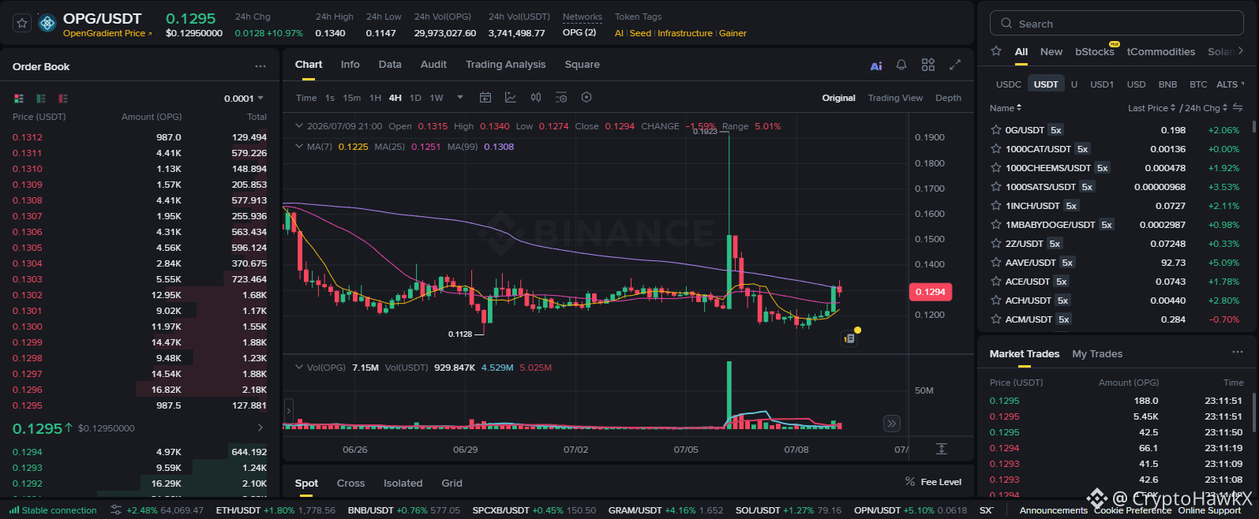Open bStocks market category

coord(1095,51)
